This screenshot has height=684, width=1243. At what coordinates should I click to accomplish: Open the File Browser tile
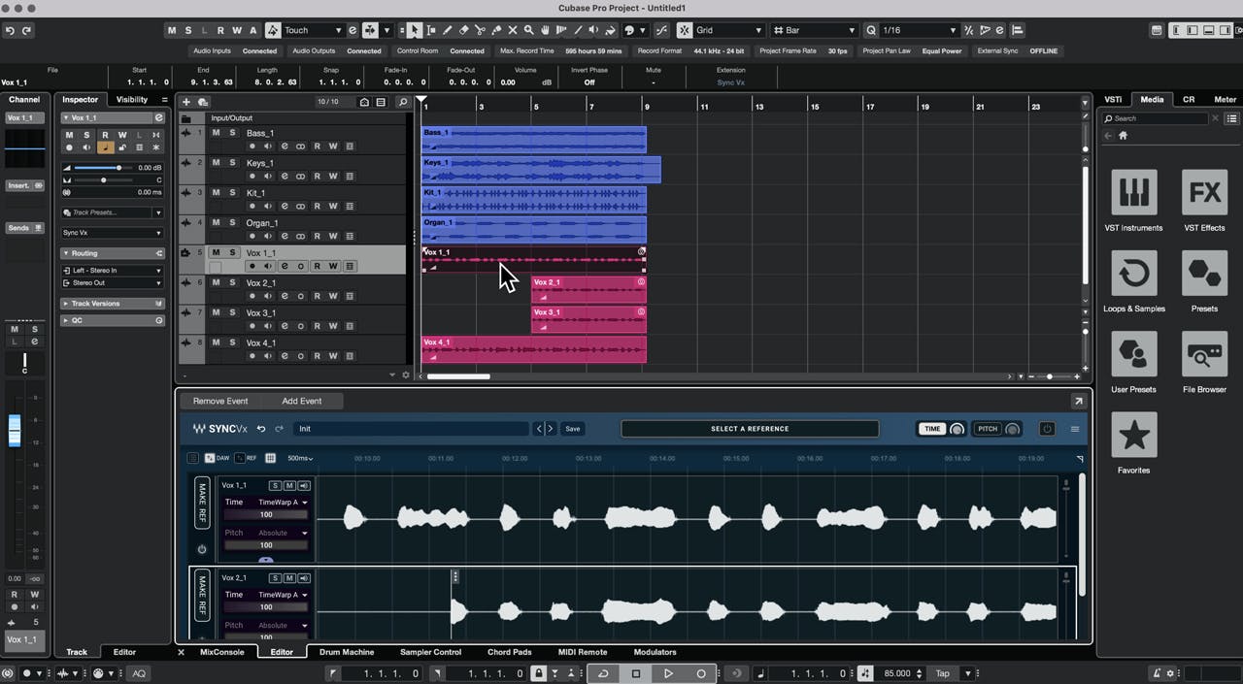tap(1204, 355)
